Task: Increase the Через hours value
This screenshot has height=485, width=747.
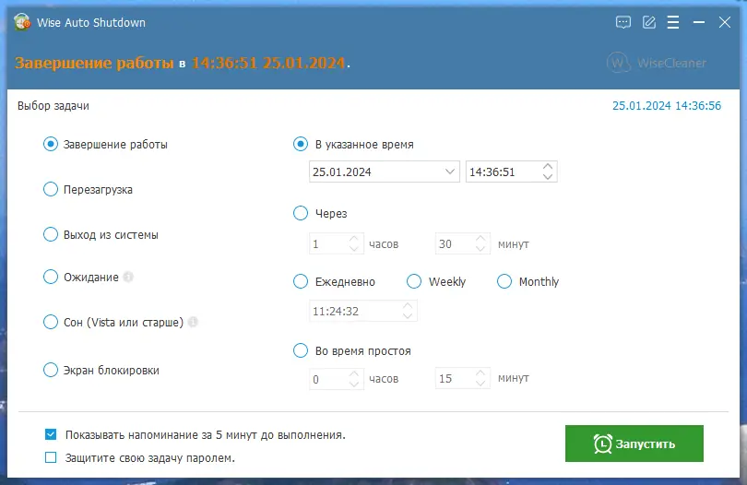Action: pyautogui.click(x=353, y=239)
